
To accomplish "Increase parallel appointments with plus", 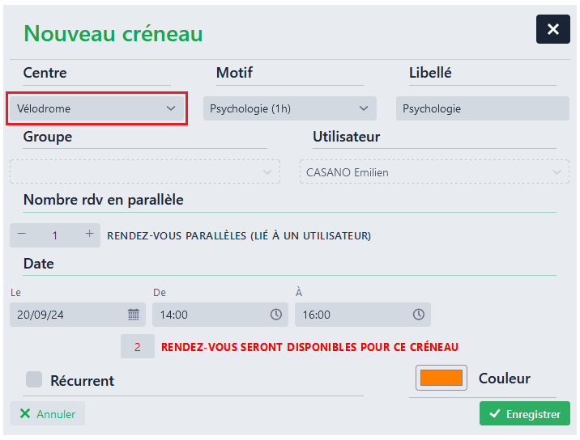I will [89, 235].
